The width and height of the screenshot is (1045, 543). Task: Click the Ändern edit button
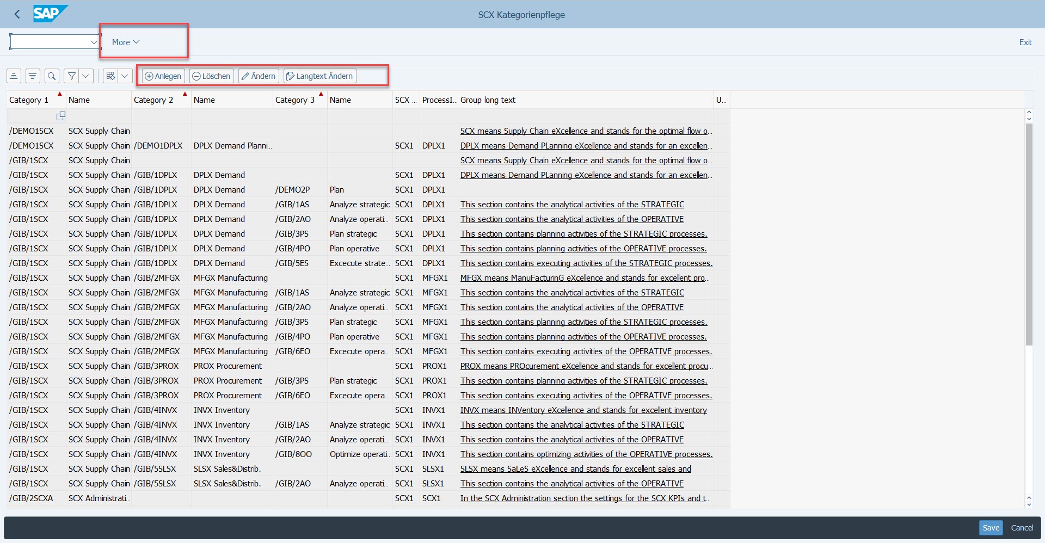[x=259, y=76]
